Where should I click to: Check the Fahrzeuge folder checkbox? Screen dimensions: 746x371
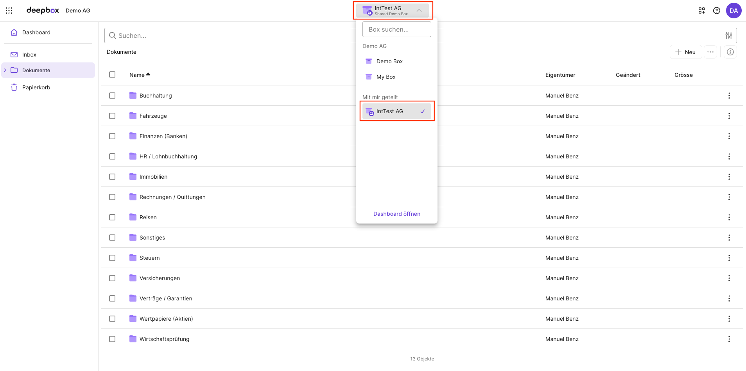[112, 116]
